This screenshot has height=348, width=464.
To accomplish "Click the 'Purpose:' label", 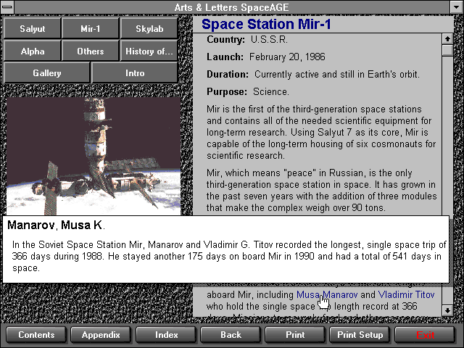I will 227,92.
